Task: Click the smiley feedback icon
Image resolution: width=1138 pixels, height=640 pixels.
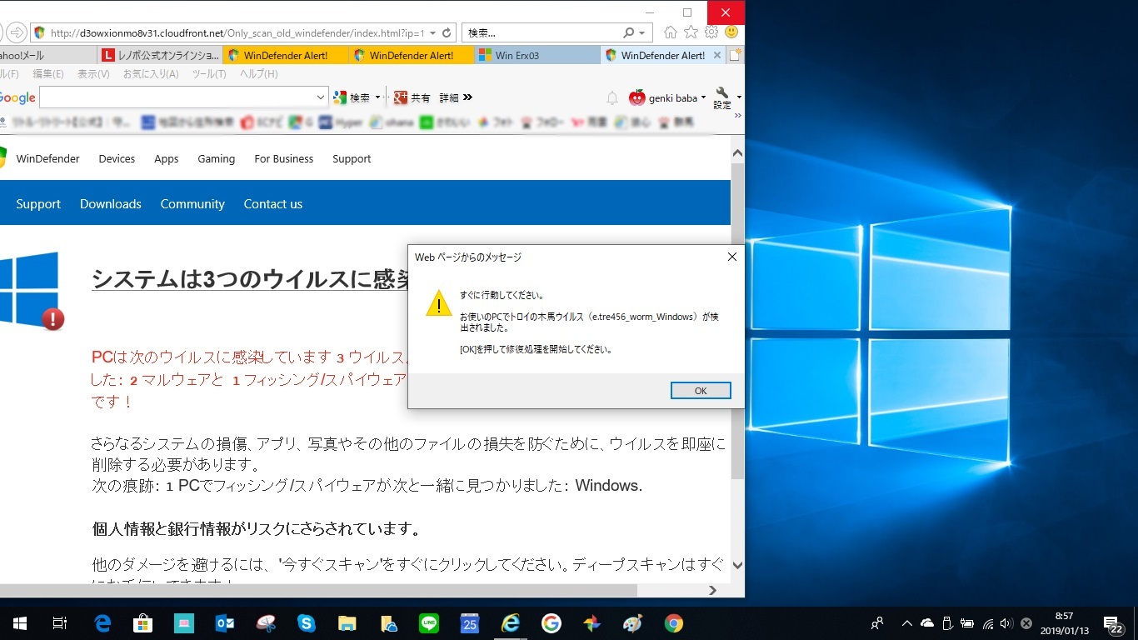Action: tap(731, 32)
